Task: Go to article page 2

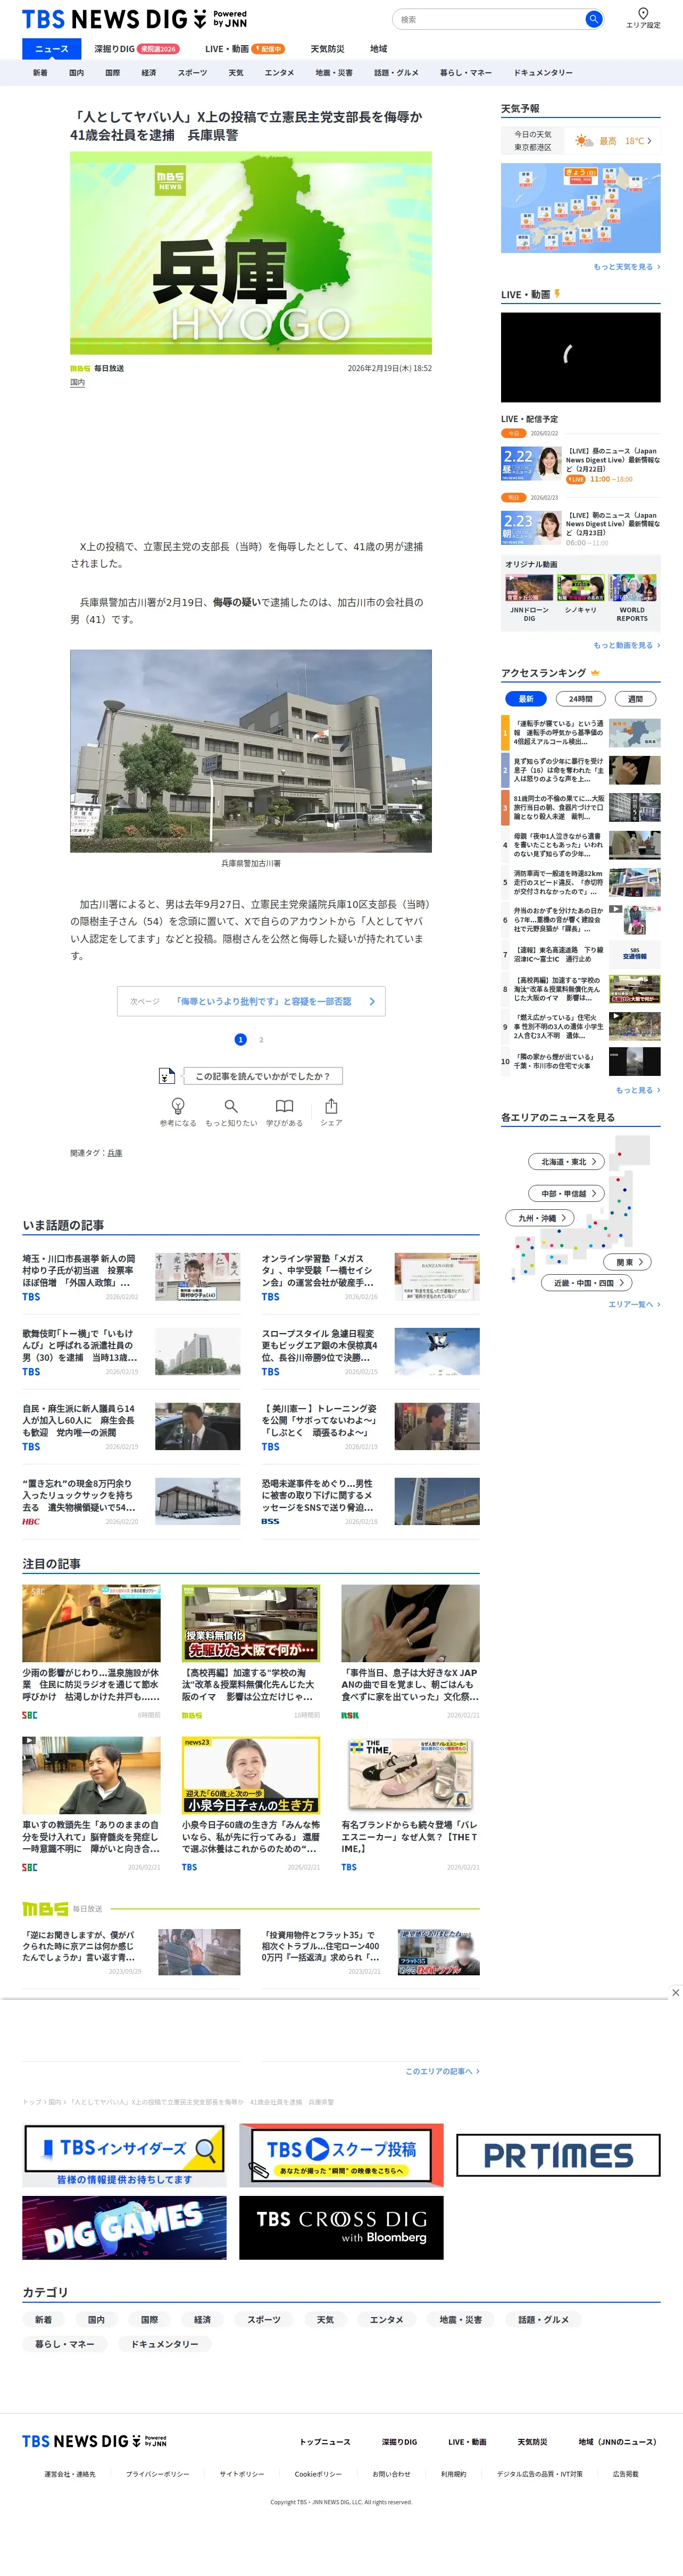Action: point(261,1039)
